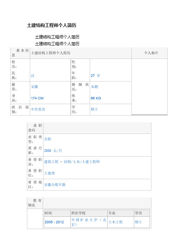Click the 希望职业 label
The image size is (178, 252).
(x=35, y=162)
